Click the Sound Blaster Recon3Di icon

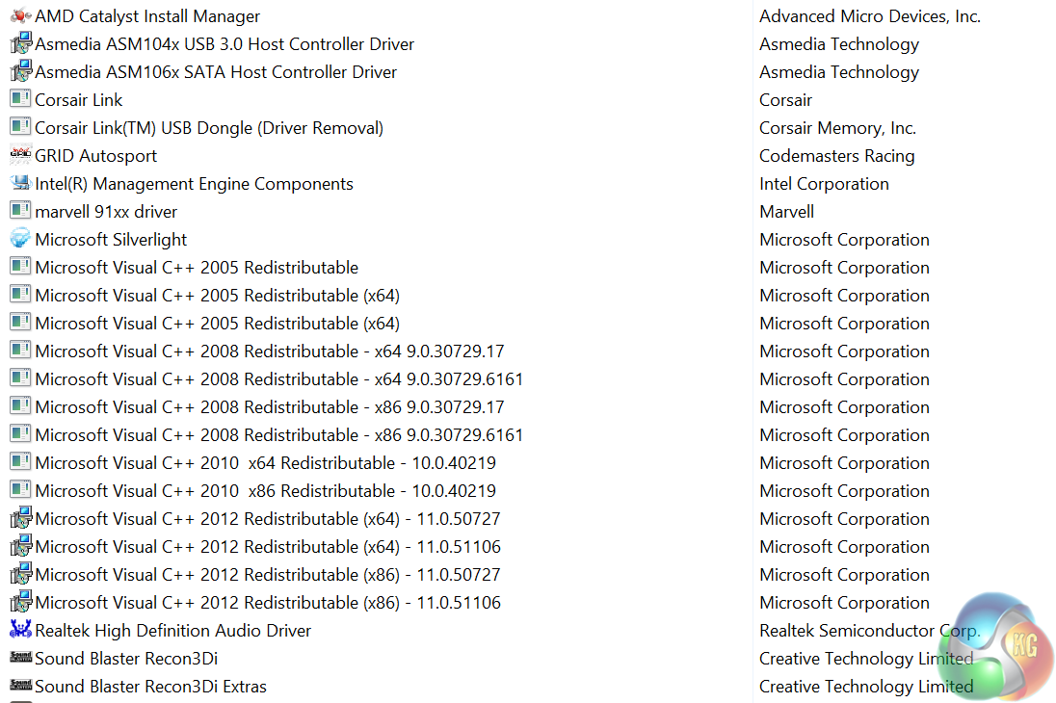coord(20,659)
